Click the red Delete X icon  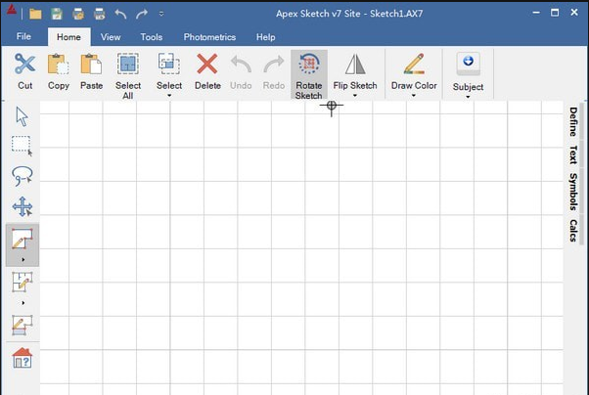(207, 64)
